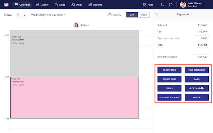Switch to WEEK view
The image size is (213, 133).
click(x=144, y=15)
